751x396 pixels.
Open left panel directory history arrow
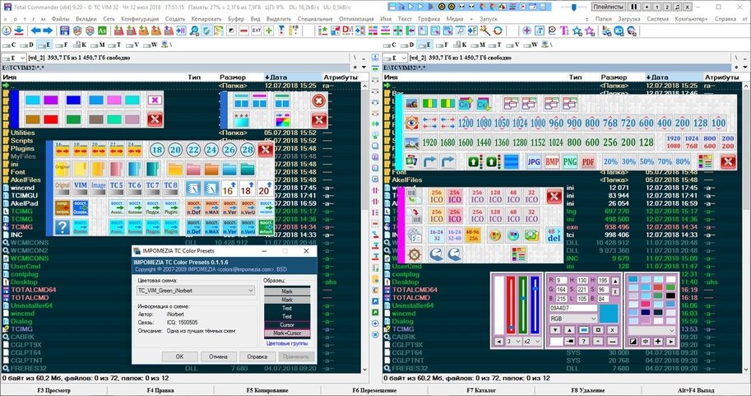coord(364,68)
